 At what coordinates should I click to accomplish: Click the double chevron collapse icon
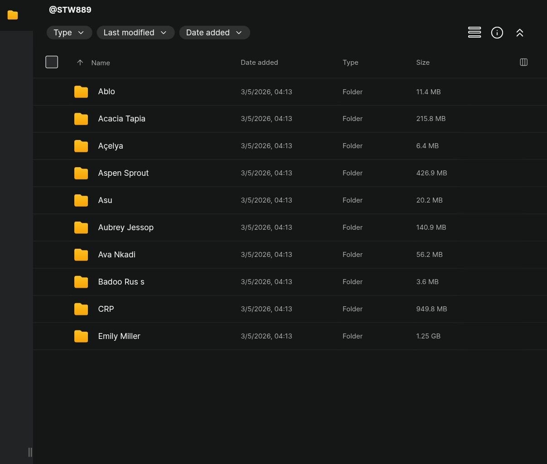(x=520, y=33)
